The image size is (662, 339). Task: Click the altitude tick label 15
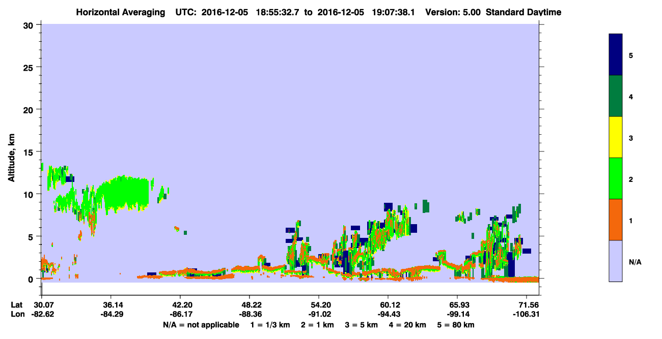click(30, 151)
